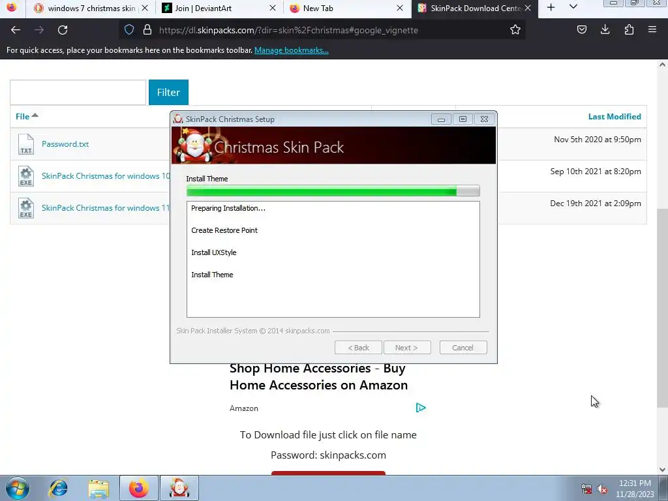List all tabs with the chevron dropdown
The width and height of the screenshot is (668, 501).
[x=573, y=8]
